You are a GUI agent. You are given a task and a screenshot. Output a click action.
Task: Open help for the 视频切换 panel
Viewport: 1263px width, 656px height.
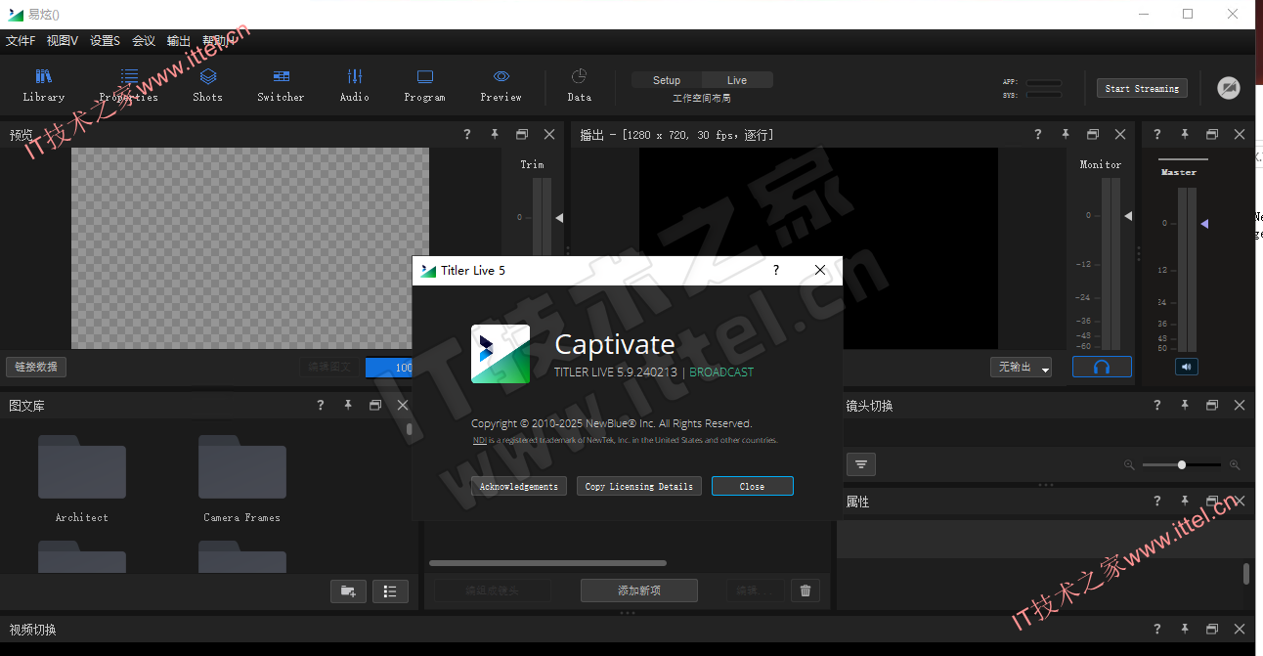click(x=1157, y=629)
